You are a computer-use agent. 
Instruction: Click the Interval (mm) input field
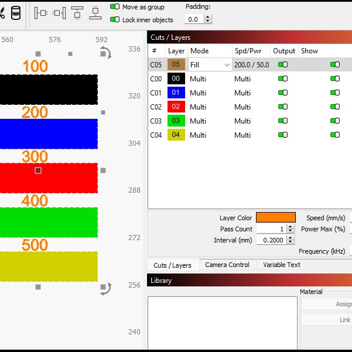pyautogui.click(x=271, y=240)
